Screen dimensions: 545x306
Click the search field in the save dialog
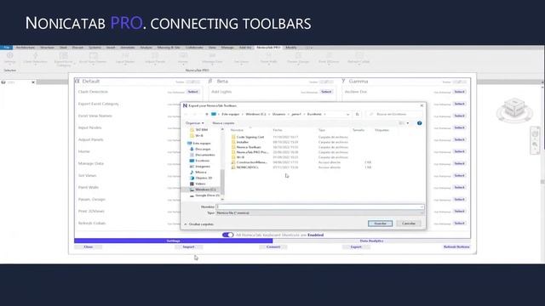[394, 114]
